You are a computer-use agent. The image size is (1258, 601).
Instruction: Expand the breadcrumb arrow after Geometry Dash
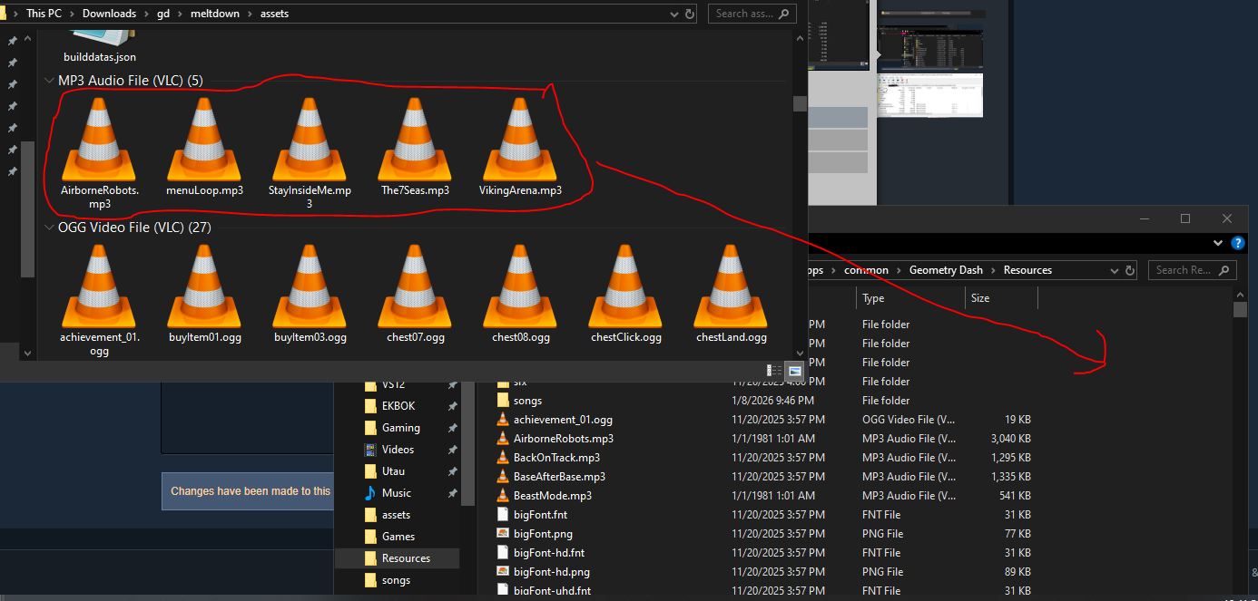(x=993, y=270)
